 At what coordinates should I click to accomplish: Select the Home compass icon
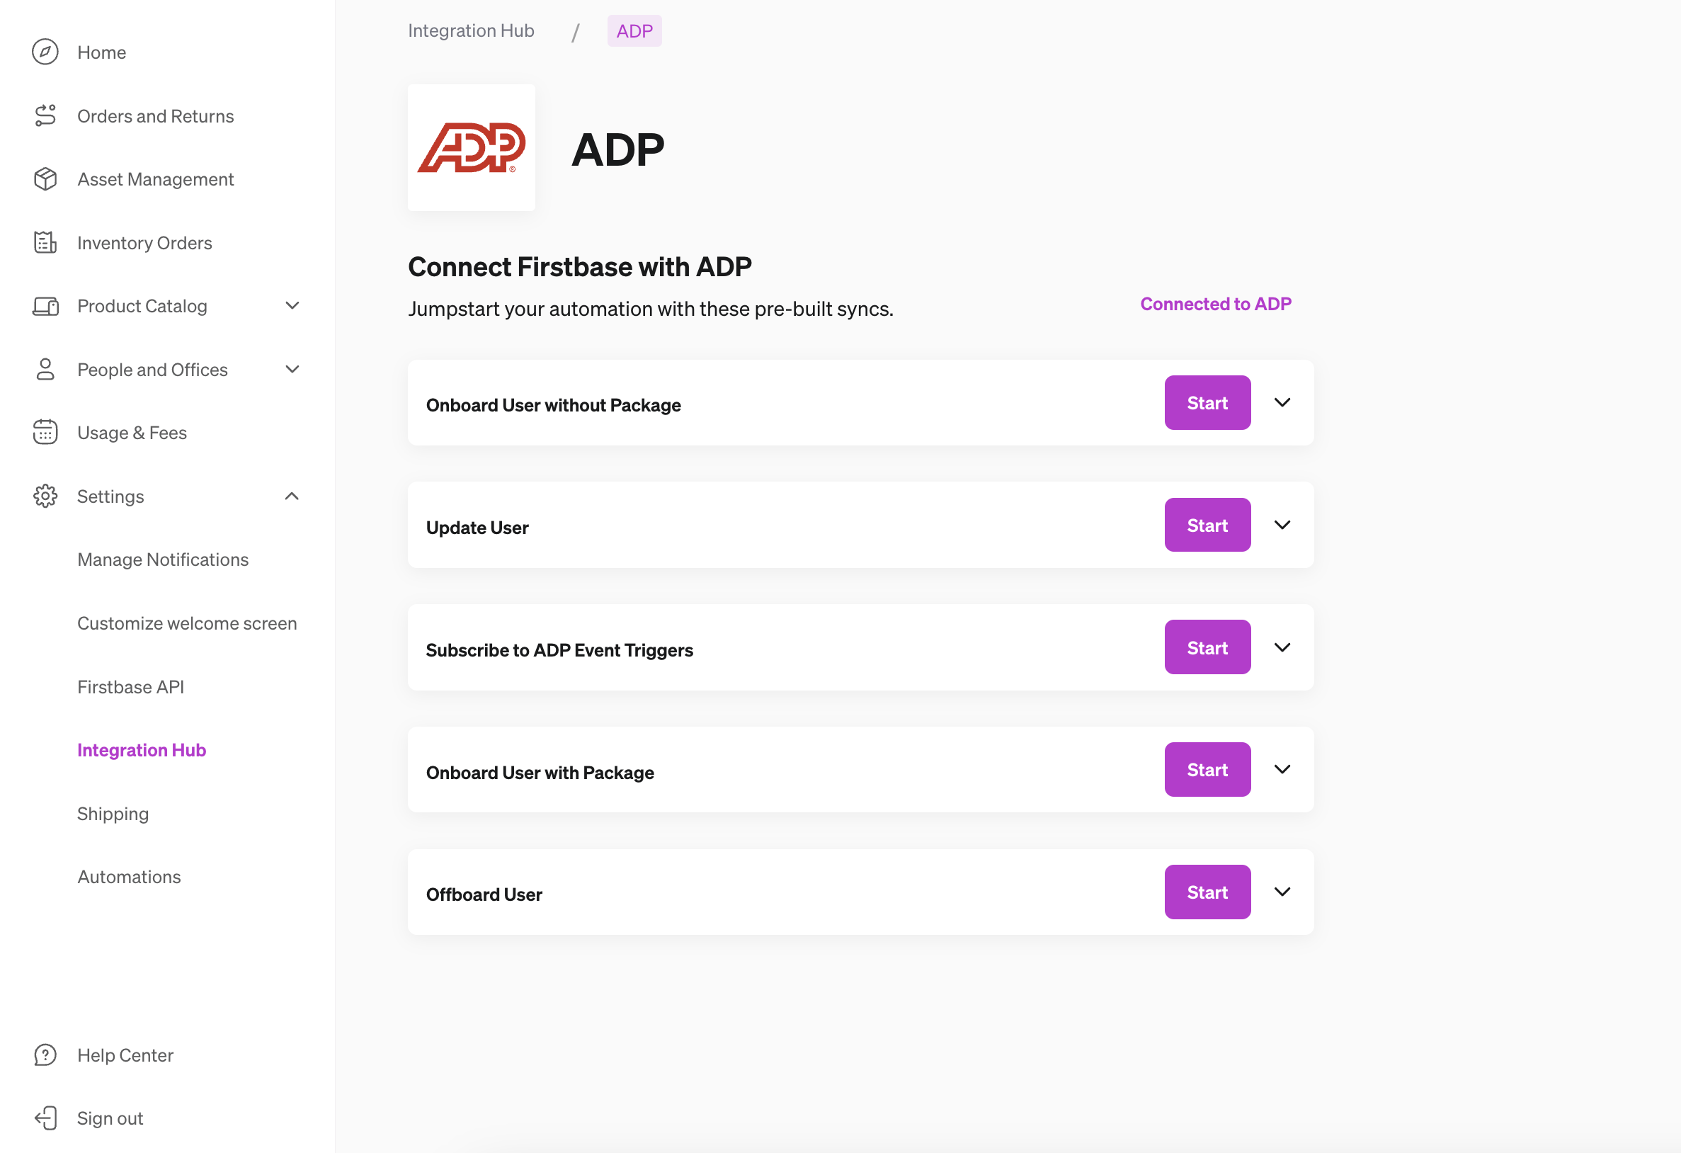(45, 52)
